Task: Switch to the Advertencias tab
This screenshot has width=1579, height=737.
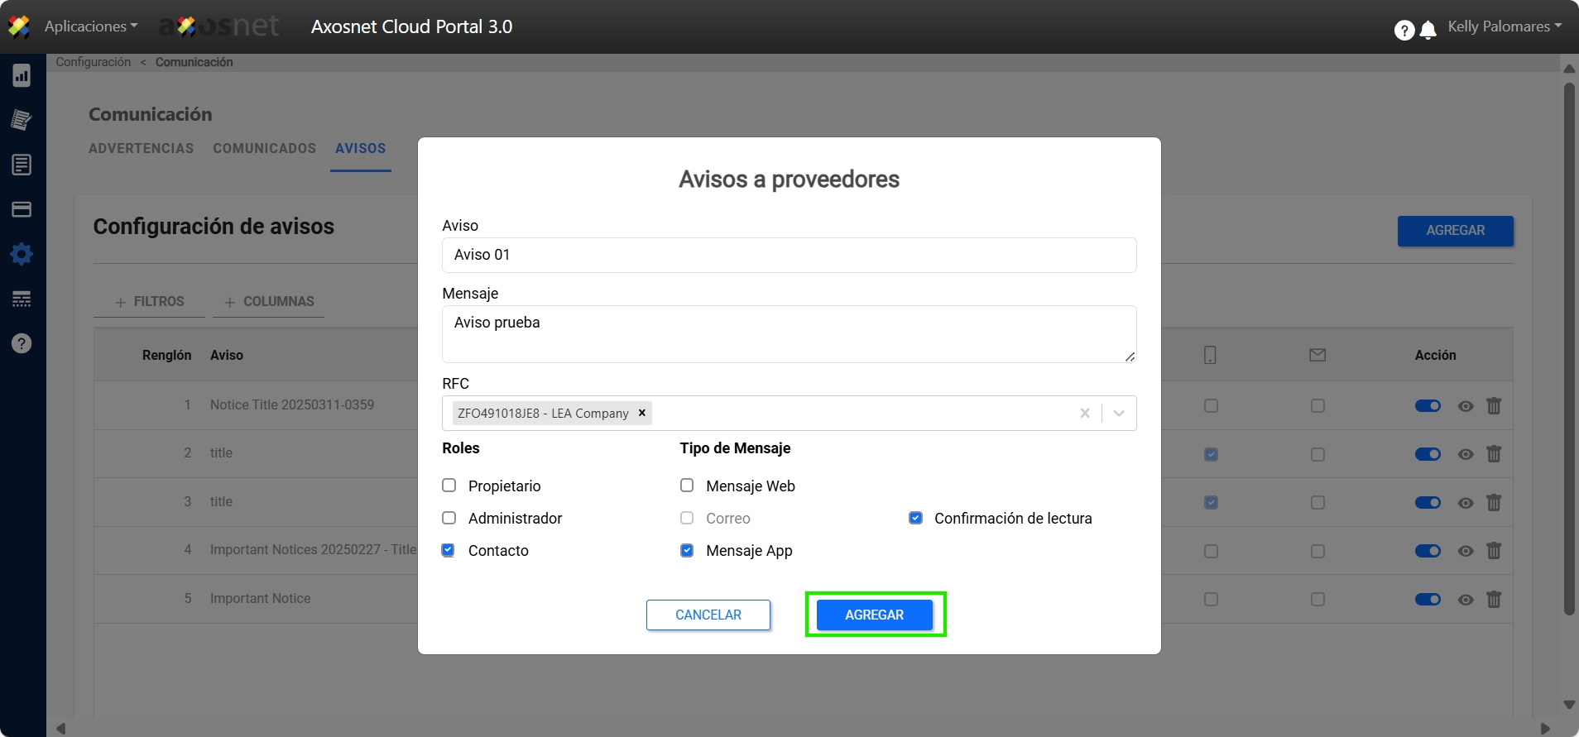Action: [141, 148]
